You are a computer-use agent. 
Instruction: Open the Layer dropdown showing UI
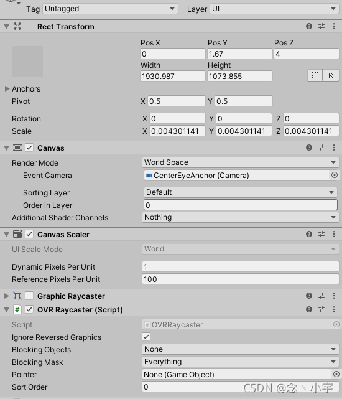tap(274, 9)
